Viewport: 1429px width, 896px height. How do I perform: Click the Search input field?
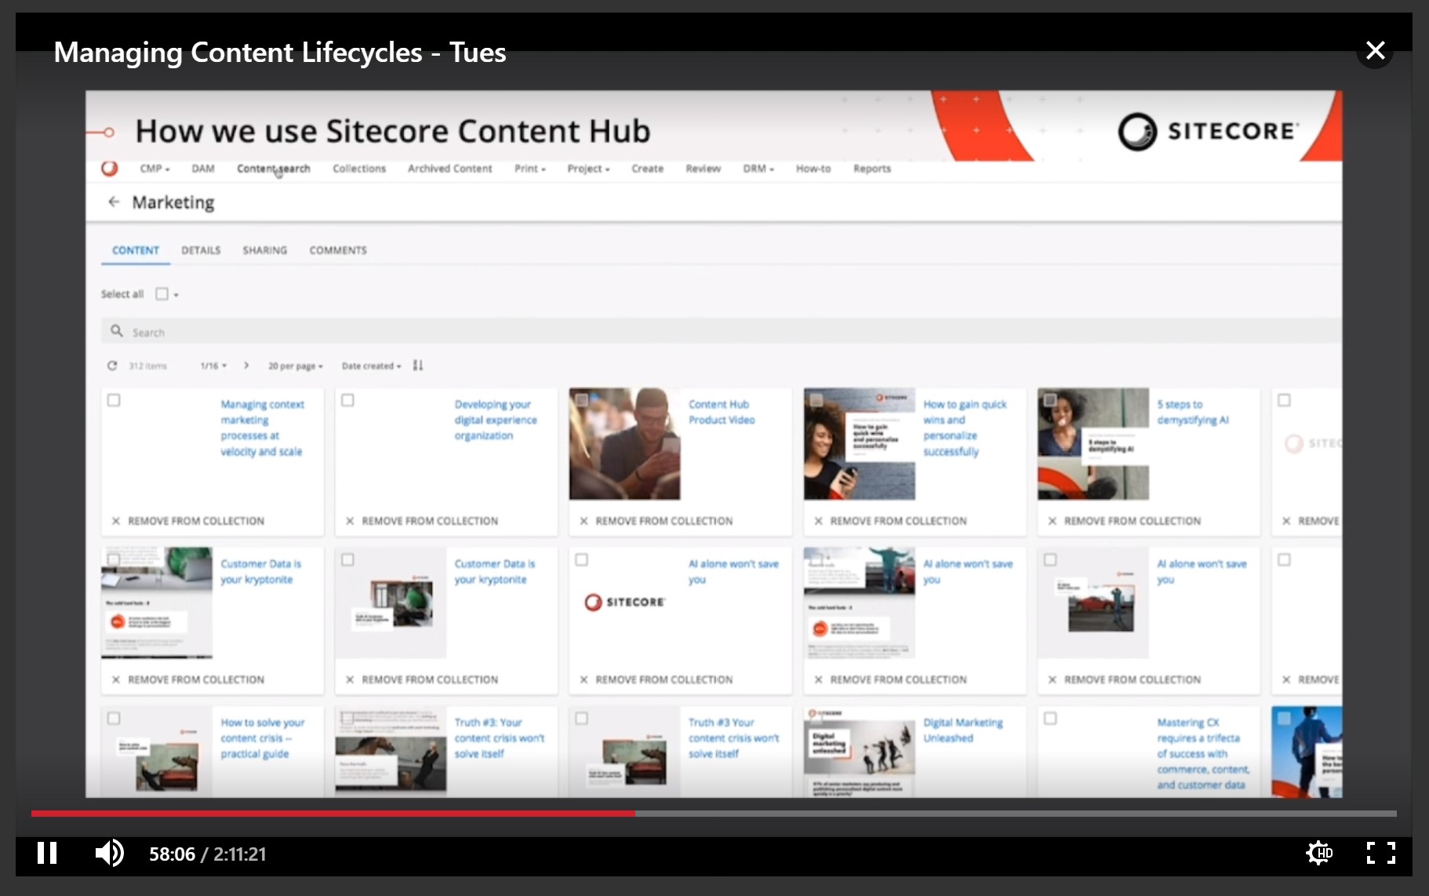(722, 331)
